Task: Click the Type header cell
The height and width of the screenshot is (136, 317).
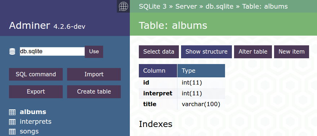Action: pos(201,71)
